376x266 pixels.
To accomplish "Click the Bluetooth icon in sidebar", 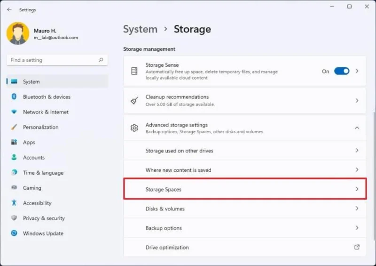I will (14, 97).
